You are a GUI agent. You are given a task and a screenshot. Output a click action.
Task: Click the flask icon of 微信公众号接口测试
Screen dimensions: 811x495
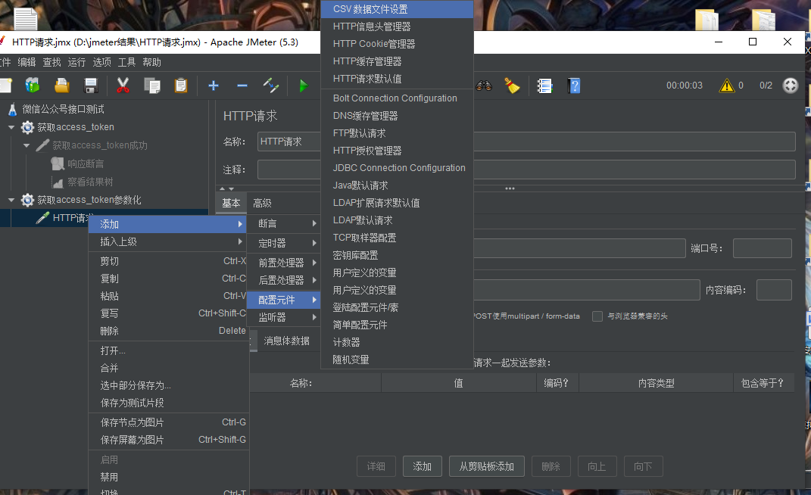[12, 109]
